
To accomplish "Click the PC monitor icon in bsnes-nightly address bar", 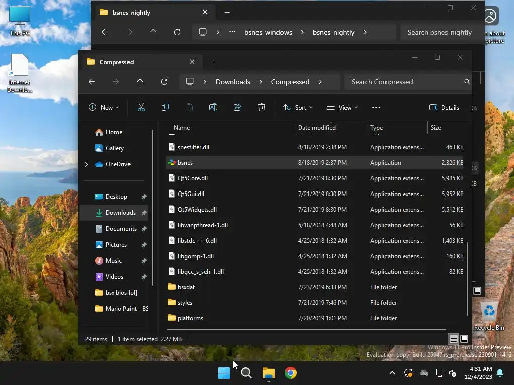I will 203,32.
